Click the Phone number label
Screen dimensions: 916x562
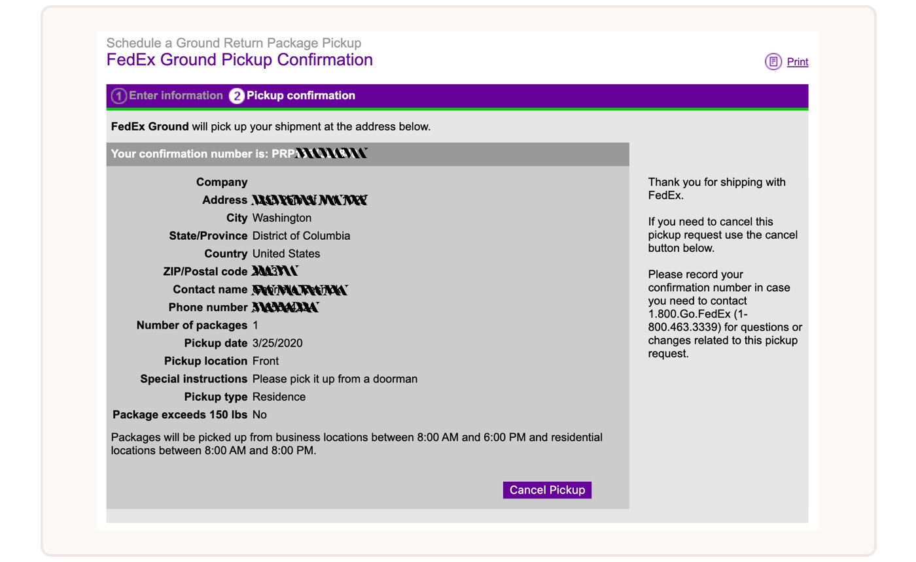pyautogui.click(x=208, y=308)
